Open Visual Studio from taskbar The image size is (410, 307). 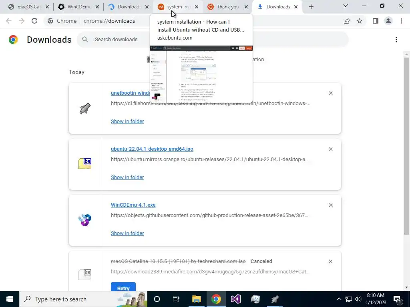235,299
